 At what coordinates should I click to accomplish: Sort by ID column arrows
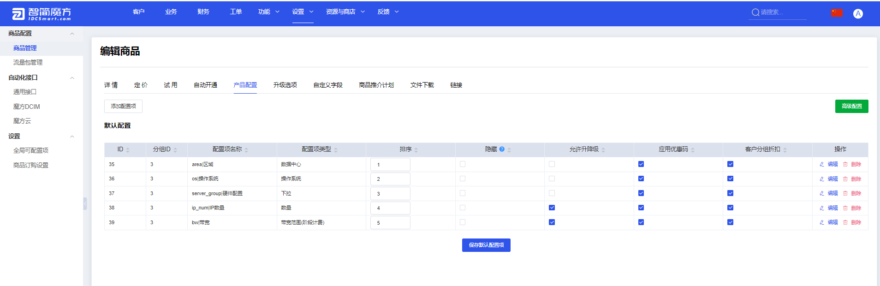(x=128, y=150)
